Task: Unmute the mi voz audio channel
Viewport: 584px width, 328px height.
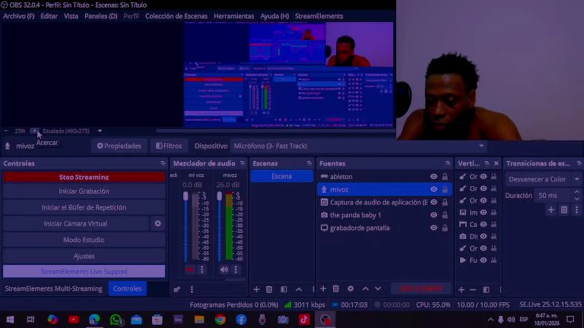Action: pyautogui.click(x=190, y=269)
